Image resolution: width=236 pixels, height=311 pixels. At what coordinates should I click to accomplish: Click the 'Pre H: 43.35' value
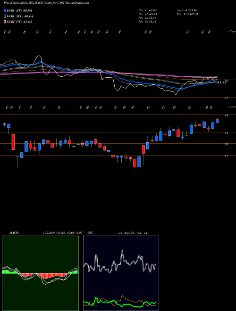click(x=148, y=14)
